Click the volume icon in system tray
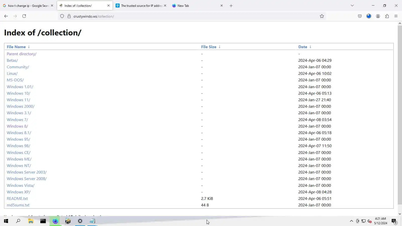Image resolution: width=402 pixels, height=226 pixels. (370, 221)
